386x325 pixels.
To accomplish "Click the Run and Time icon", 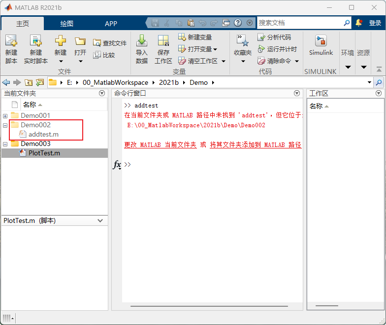I will click(261, 49).
